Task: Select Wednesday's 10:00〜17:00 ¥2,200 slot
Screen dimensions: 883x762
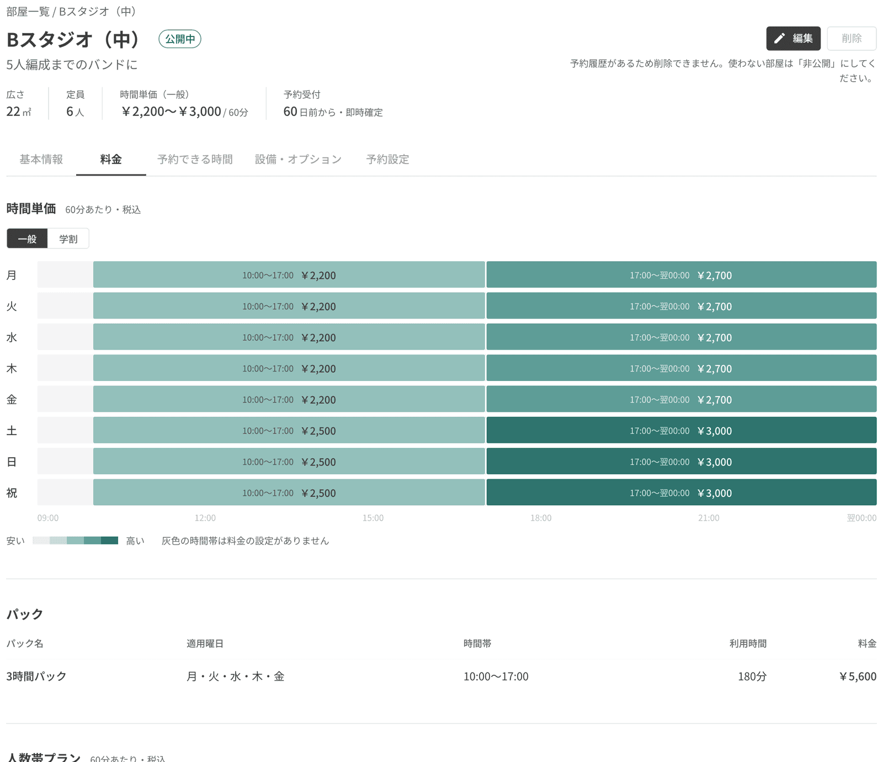Action: pos(289,337)
